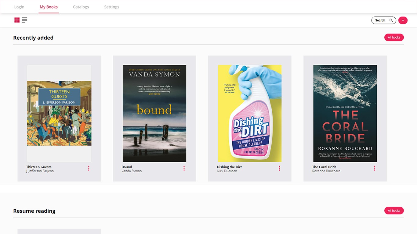Click the author name 'Vanda Symon'
The height and width of the screenshot is (234, 417).
[132, 171]
